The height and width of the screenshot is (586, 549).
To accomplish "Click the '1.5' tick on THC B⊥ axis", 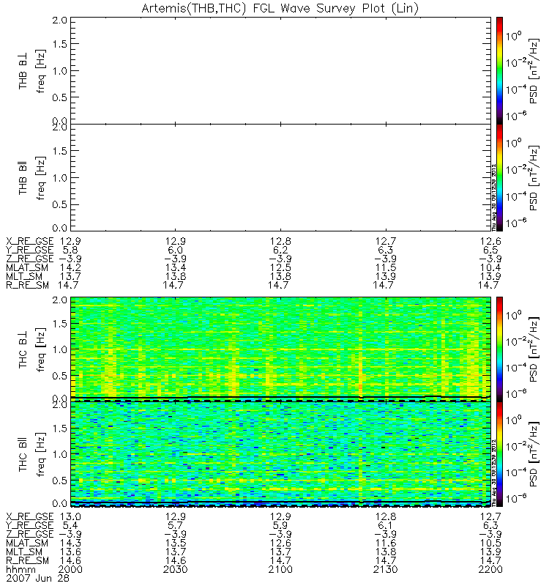I will (60, 323).
